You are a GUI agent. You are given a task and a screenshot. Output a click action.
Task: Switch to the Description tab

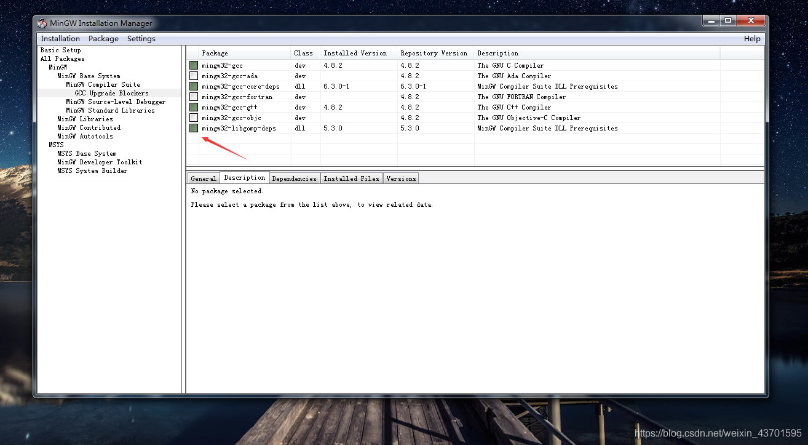point(245,177)
